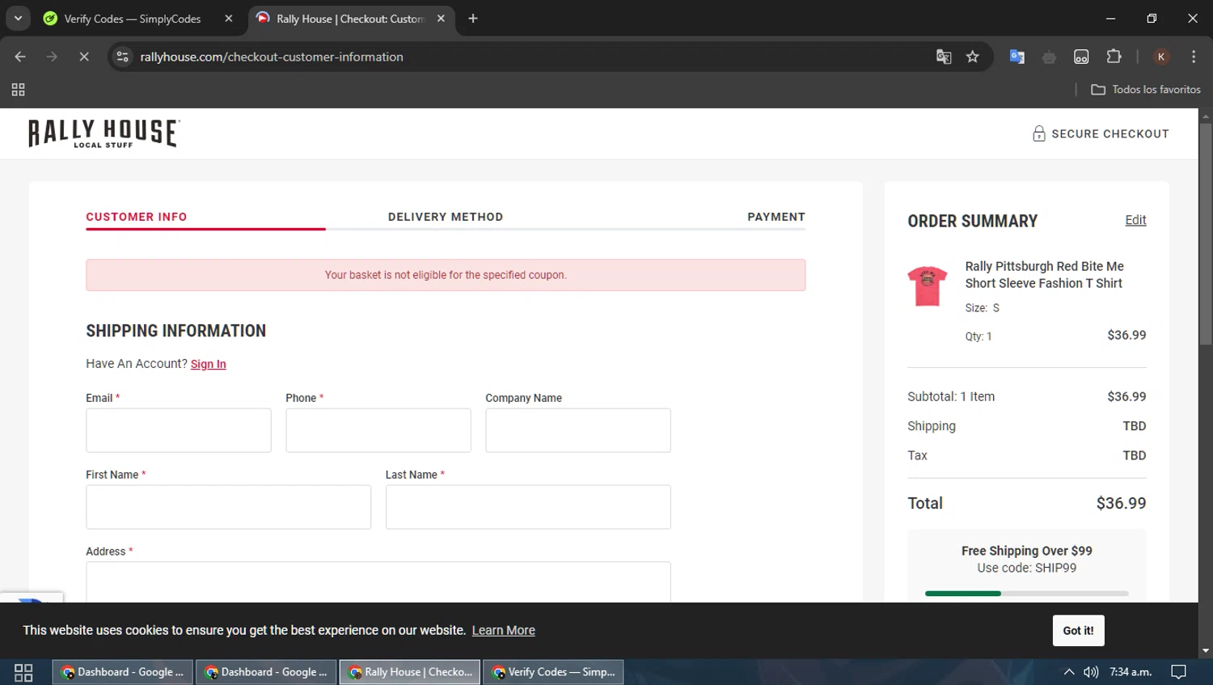Stop page loading with the X button
The image size is (1213, 685).
click(84, 57)
